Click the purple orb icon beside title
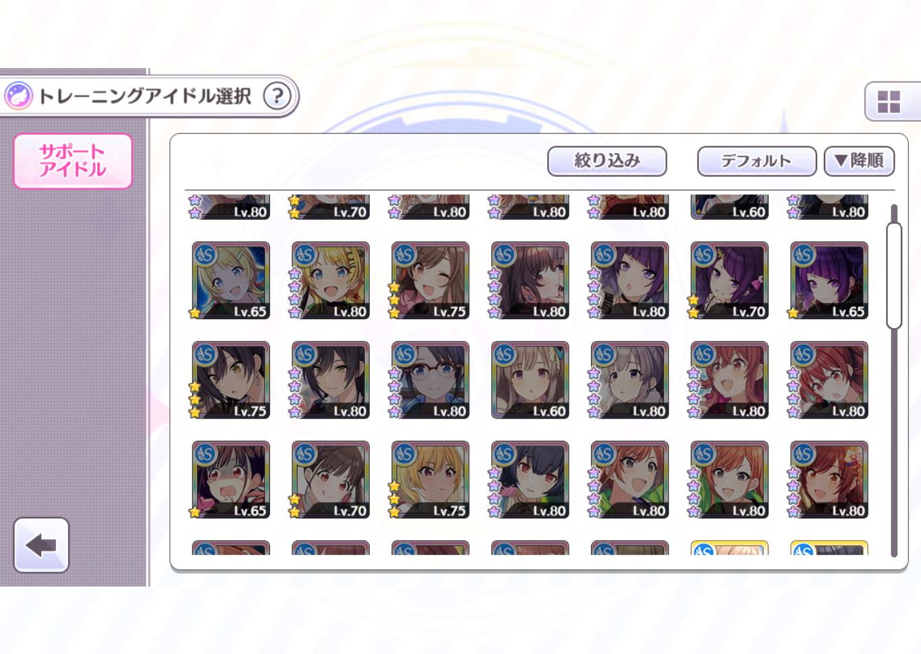This screenshot has height=654, width=921. click(18, 96)
